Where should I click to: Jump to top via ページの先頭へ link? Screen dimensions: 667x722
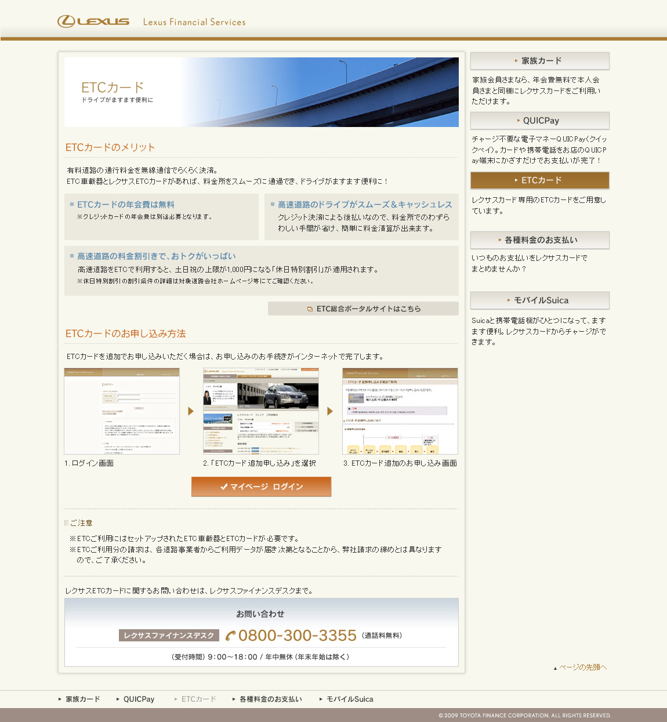click(x=582, y=667)
